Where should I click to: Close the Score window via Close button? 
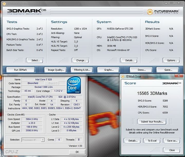172,150
